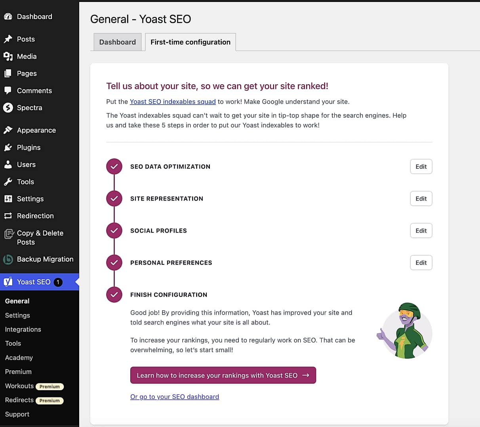The height and width of the screenshot is (427, 480).
Task: Open the Premium submenu item
Action: (x=18, y=372)
